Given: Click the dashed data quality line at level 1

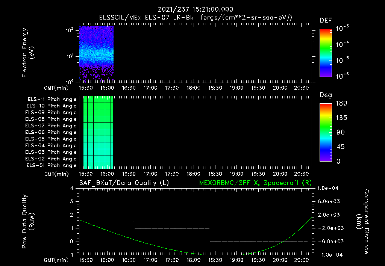Looking at the screenshot, I should click(171, 228).
